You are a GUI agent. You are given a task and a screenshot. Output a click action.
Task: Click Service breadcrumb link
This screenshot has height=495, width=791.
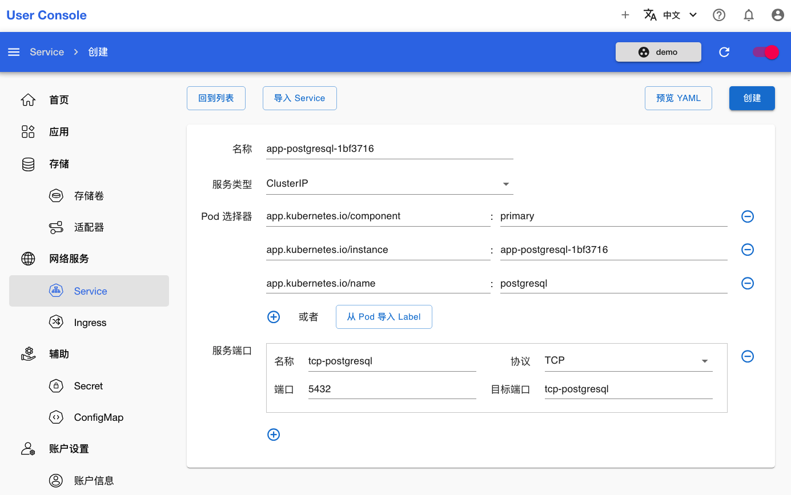point(47,52)
